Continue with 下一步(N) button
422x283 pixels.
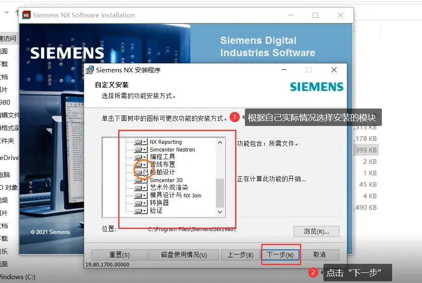pyautogui.click(x=280, y=255)
